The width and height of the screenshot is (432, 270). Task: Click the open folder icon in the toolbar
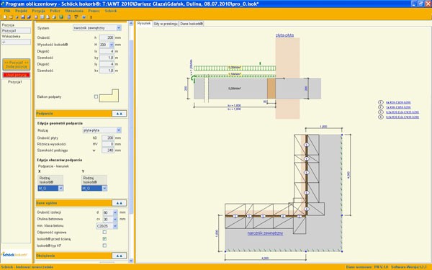coord(11,17)
